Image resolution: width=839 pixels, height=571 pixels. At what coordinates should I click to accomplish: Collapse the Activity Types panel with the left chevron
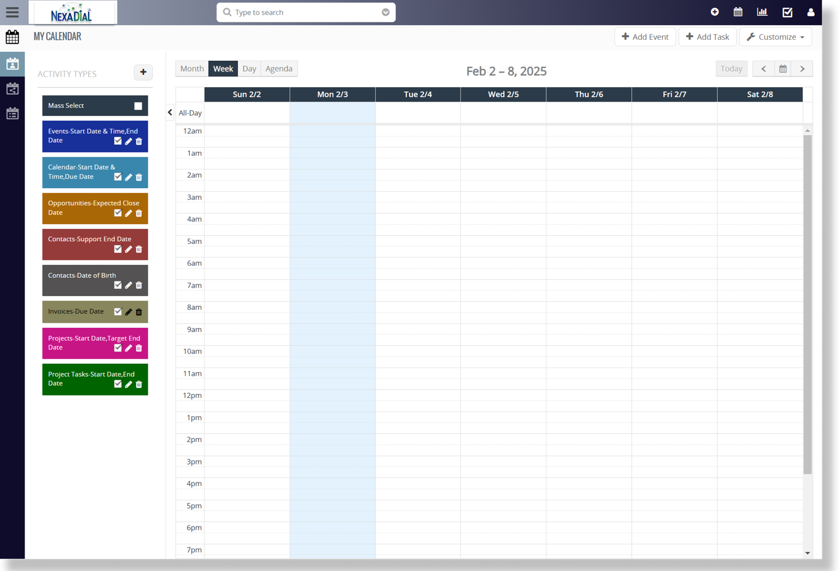(169, 112)
